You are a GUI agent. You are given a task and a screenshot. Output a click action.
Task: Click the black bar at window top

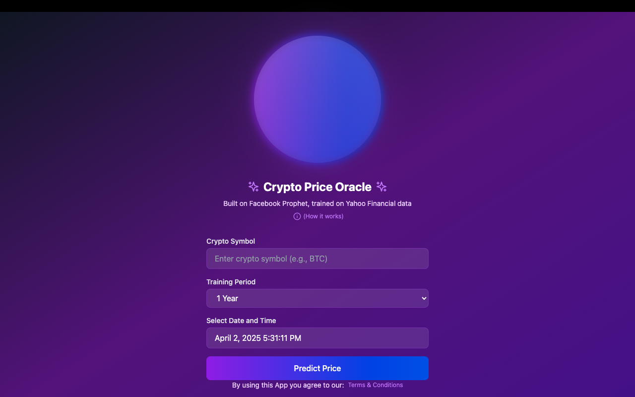point(317,6)
